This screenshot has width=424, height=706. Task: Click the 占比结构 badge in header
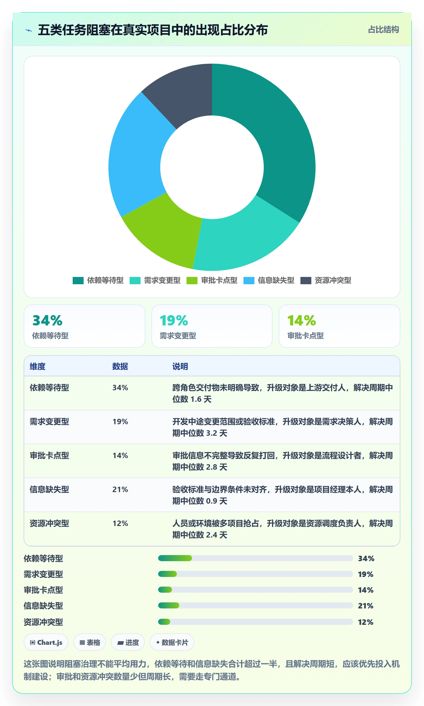tap(383, 30)
